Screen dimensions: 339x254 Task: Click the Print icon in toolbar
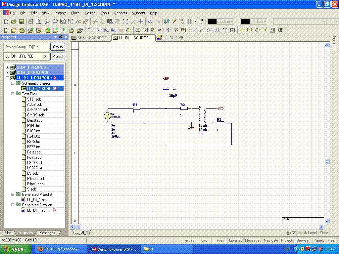click(x=31, y=21)
